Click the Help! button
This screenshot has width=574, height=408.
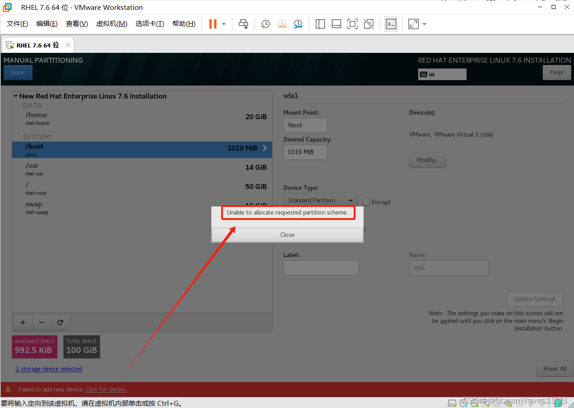pyautogui.click(x=557, y=73)
